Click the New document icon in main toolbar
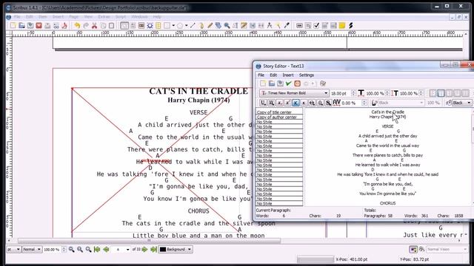 click(13, 26)
